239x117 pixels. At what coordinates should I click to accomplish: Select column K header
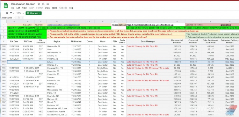[x=177, y=21]
